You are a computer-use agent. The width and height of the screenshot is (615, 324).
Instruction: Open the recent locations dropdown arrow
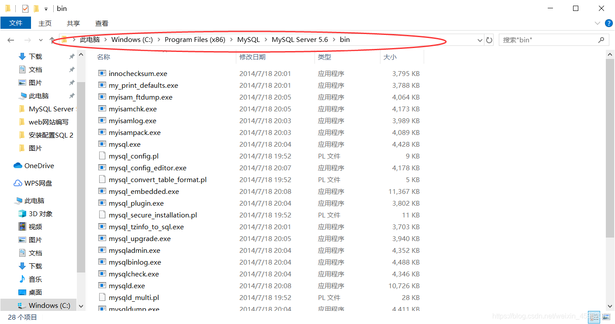click(41, 40)
